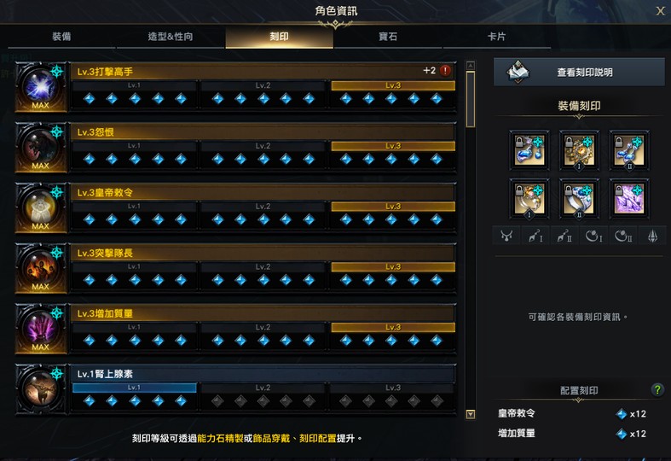Select the 怨恨 engraving icon
671x461 pixels.
[x=41, y=148]
